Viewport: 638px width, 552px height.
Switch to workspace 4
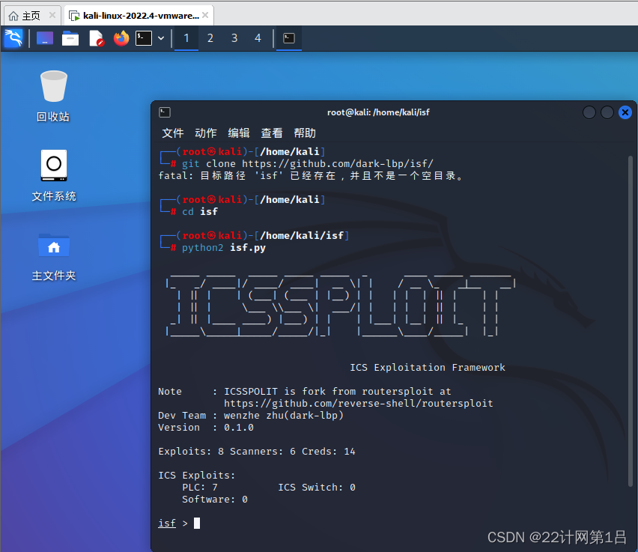pyautogui.click(x=257, y=37)
